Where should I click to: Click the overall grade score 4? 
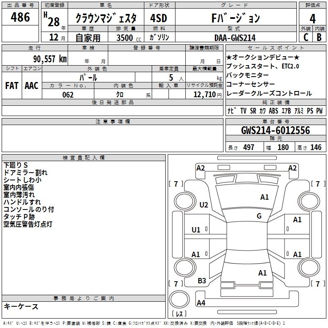point(313,18)
